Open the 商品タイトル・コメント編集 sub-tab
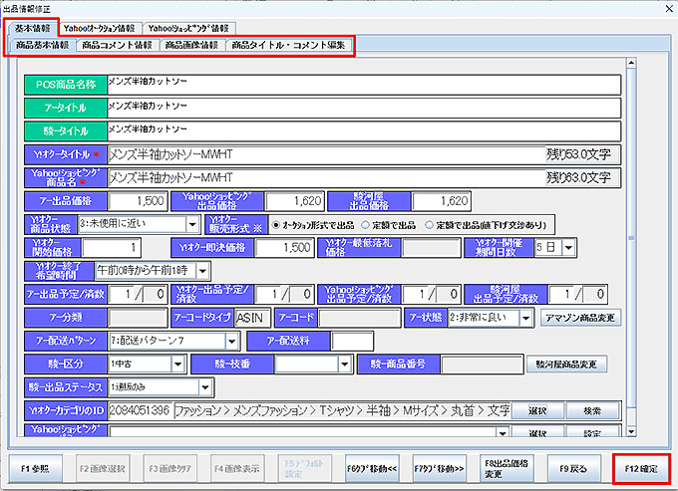The width and height of the screenshot is (678, 491). tap(288, 45)
